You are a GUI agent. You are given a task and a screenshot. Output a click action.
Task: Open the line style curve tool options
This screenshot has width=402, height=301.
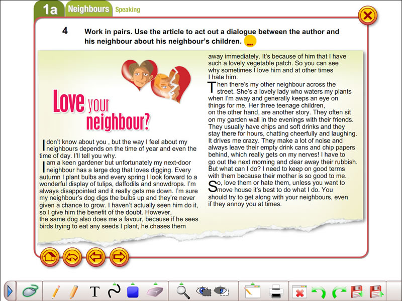[x=114, y=291]
